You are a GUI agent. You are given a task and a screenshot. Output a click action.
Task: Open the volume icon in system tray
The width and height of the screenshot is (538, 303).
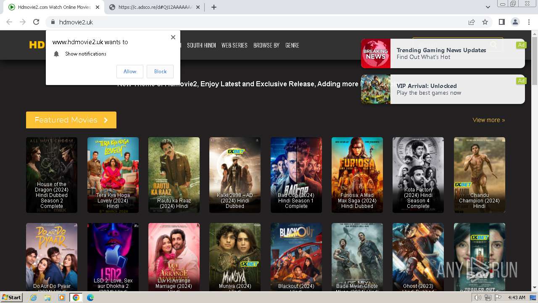click(x=478, y=298)
